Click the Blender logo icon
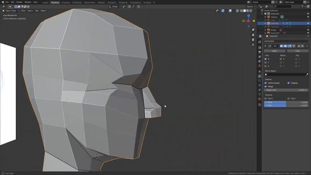 point(3,2)
